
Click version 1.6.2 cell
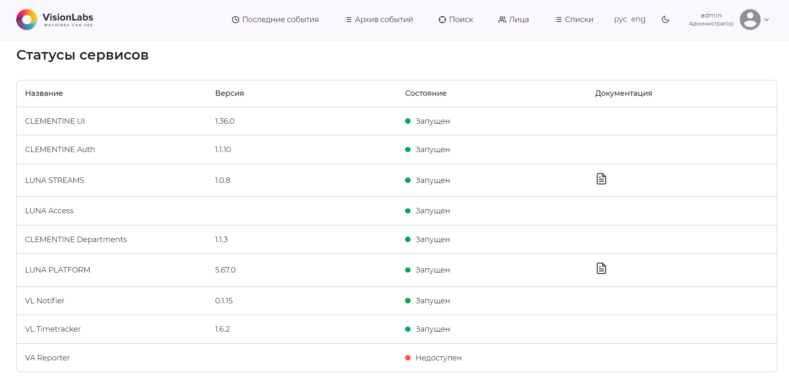point(222,329)
